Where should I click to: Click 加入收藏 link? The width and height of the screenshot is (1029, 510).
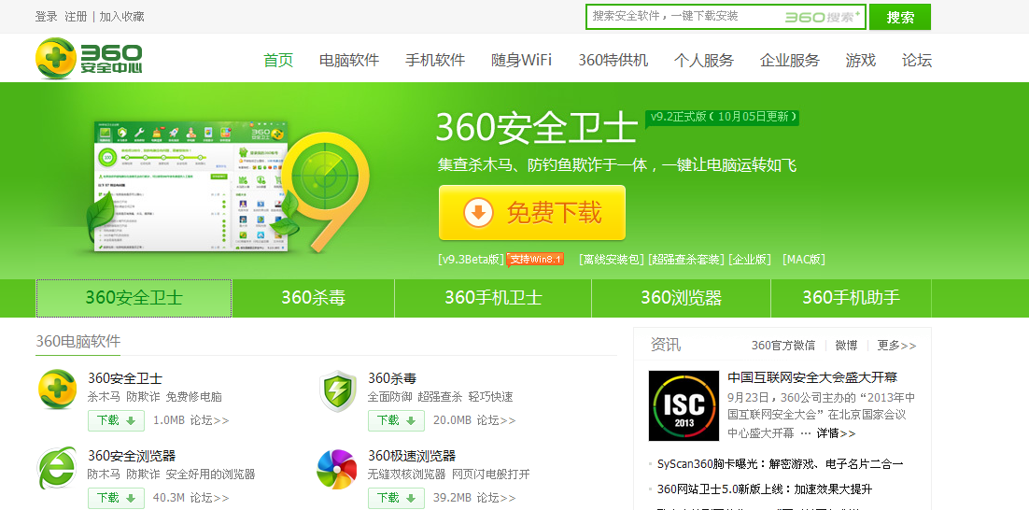(x=122, y=17)
